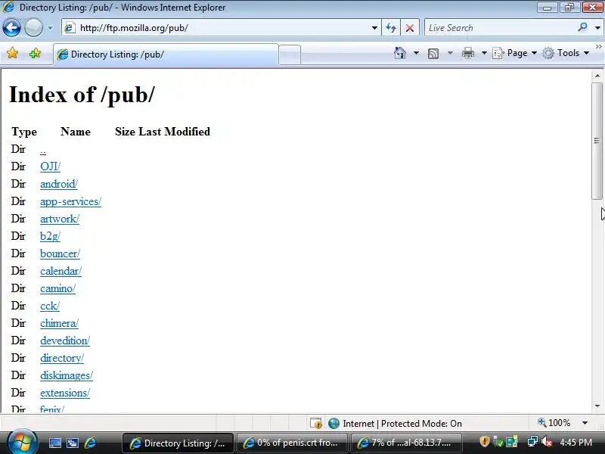Expand the address bar history dropdown
The width and height of the screenshot is (605, 454).
click(374, 28)
